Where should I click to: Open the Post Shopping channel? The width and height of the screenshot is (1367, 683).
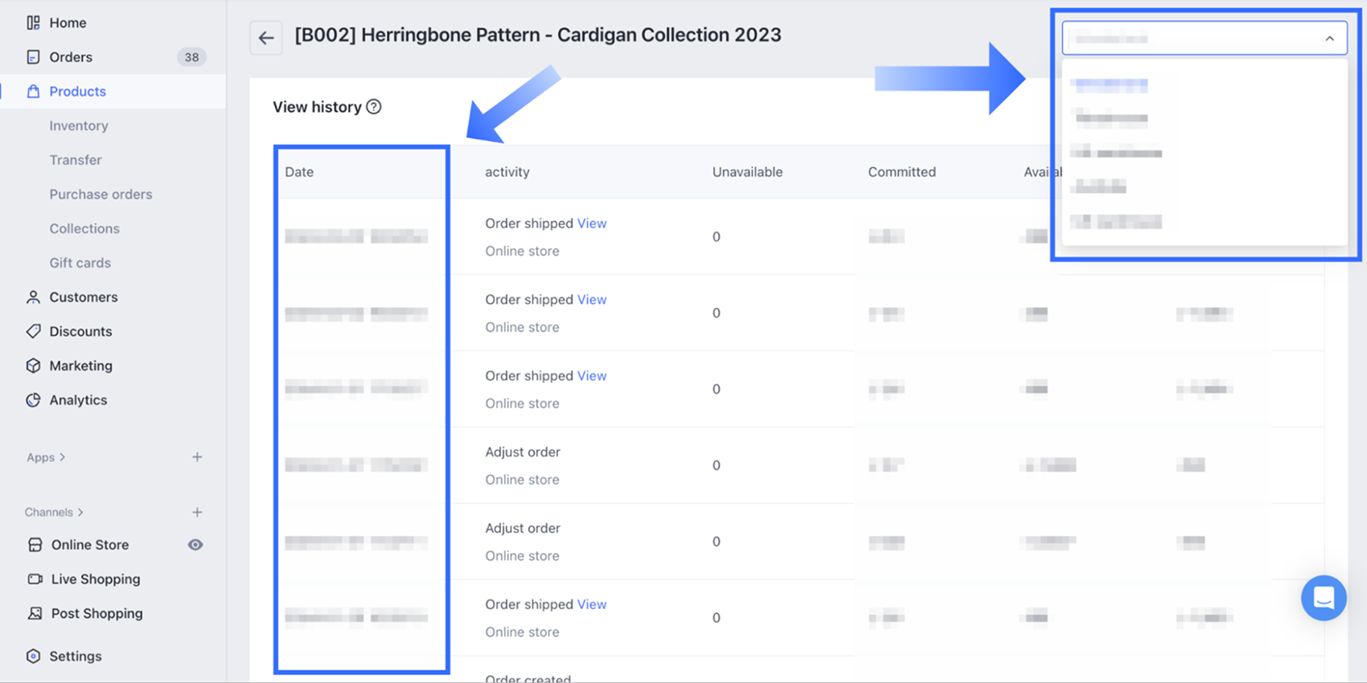(x=97, y=613)
